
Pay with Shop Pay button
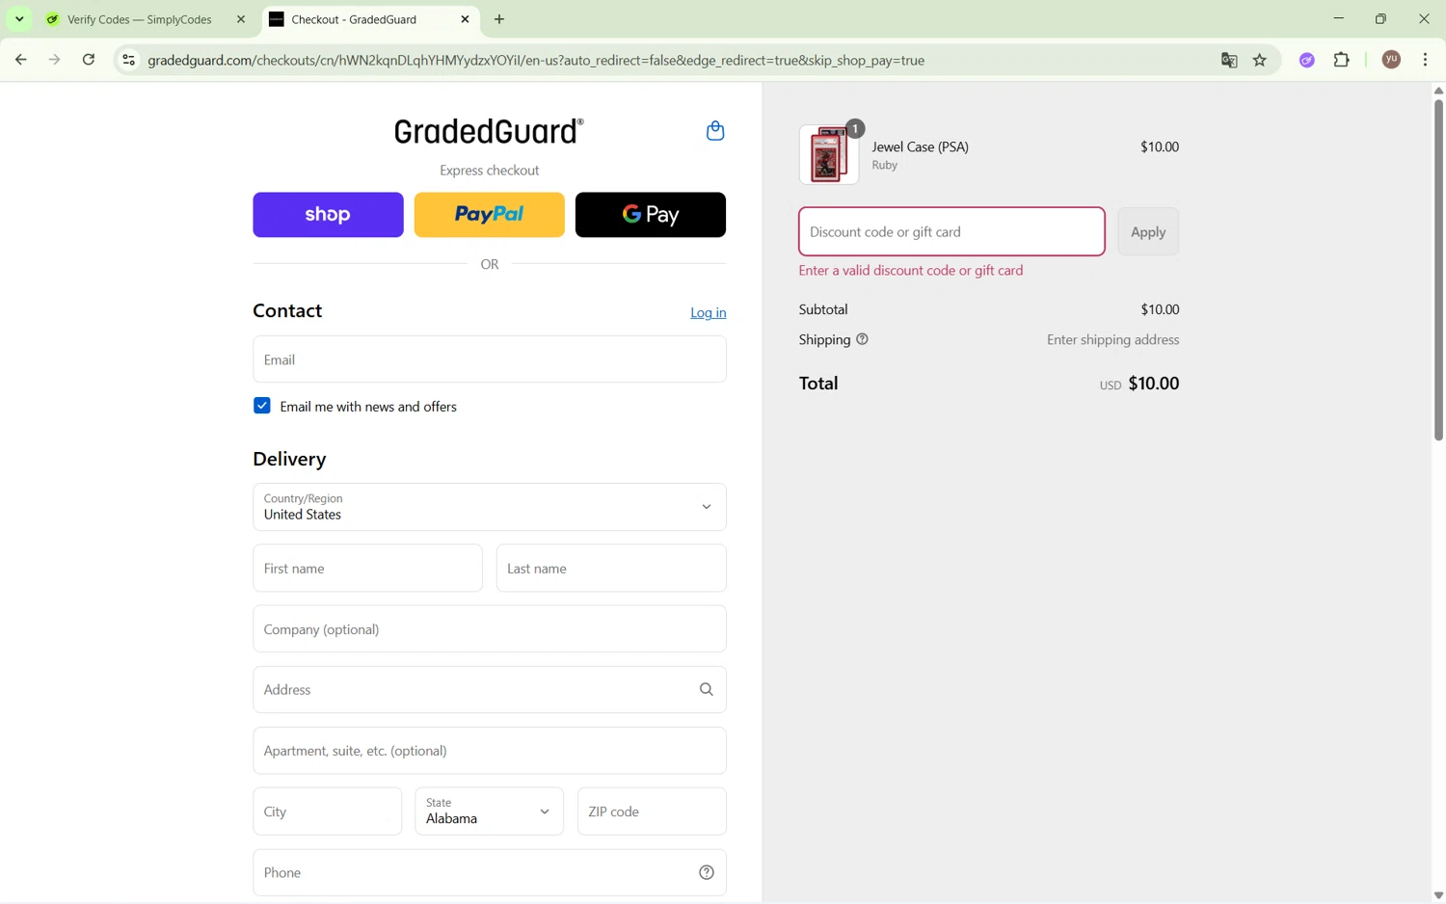[x=328, y=215]
